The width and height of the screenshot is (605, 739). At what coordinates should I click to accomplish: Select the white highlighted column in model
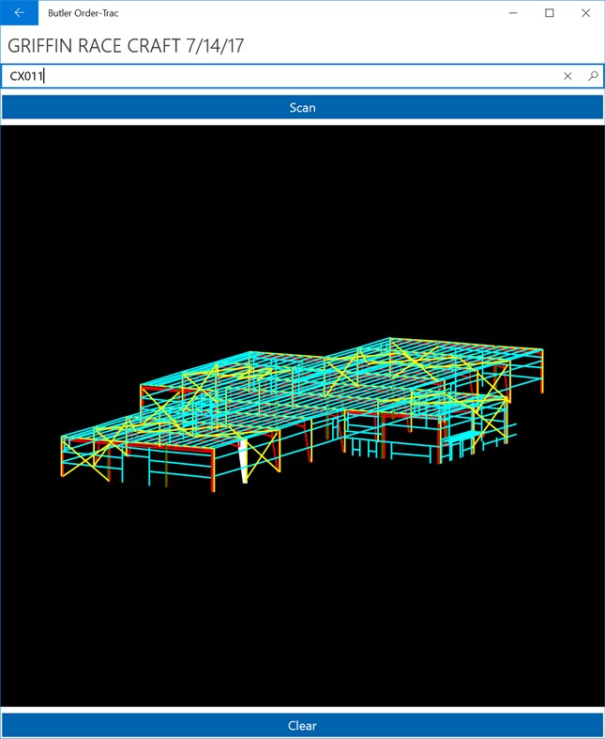point(243,462)
